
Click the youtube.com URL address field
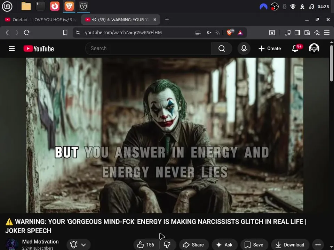click(123, 33)
